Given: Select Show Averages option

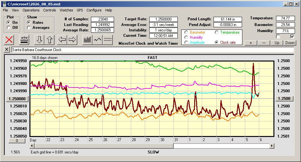Looking at the screenshot, I should pyautogui.click(x=29, y=28).
